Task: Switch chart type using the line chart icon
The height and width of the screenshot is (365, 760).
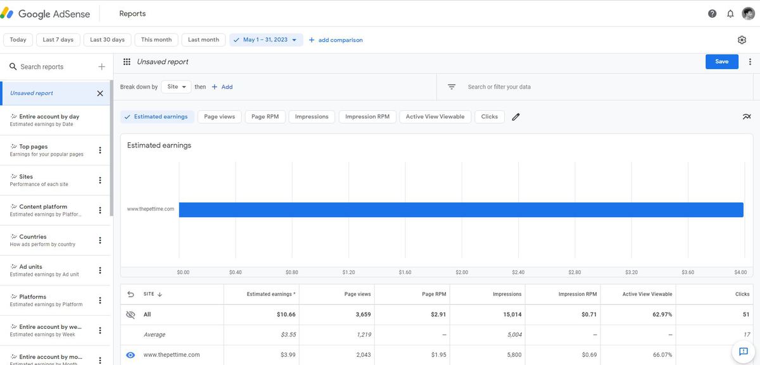Action: pos(747,116)
